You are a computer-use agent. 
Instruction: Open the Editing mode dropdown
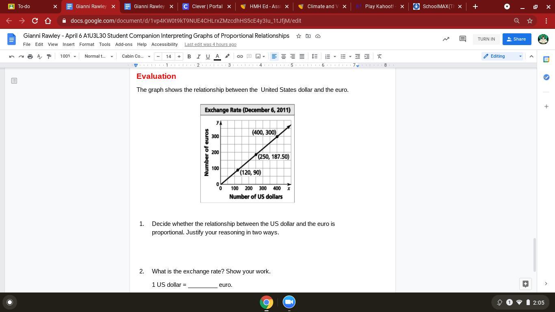coord(503,56)
